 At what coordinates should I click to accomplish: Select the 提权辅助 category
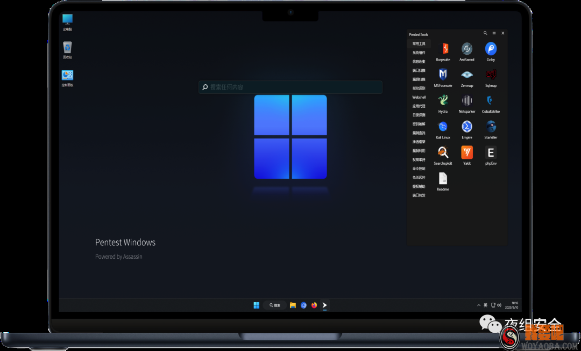pyautogui.click(x=419, y=187)
